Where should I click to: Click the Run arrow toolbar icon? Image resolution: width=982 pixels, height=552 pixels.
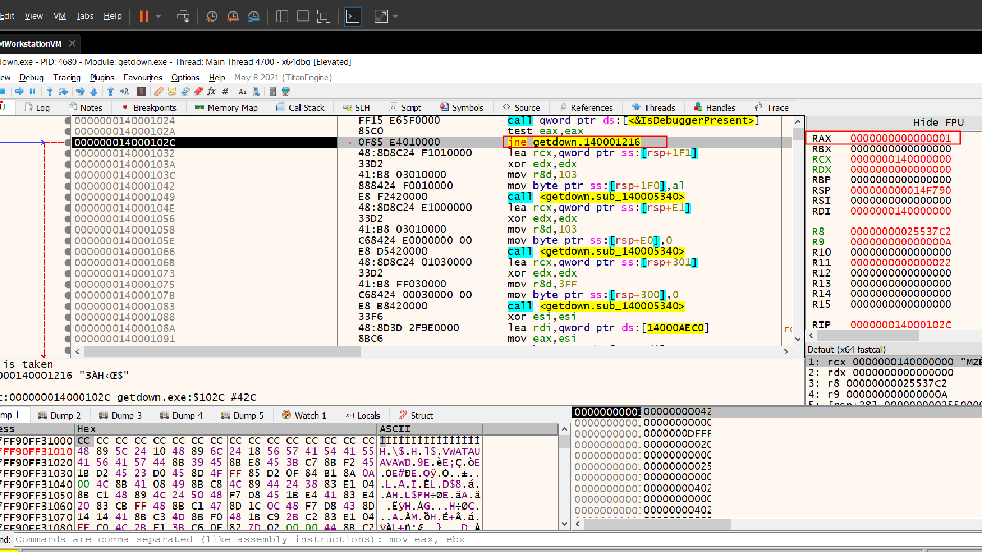[x=19, y=91]
